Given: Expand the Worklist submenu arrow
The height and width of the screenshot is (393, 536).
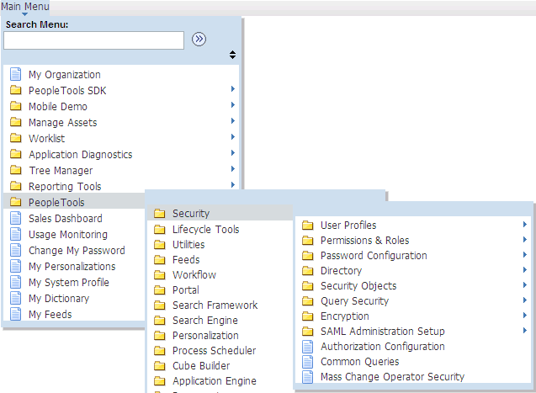Looking at the screenshot, I should point(233,136).
